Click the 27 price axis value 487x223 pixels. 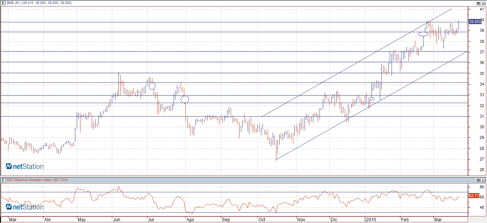point(482,159)
